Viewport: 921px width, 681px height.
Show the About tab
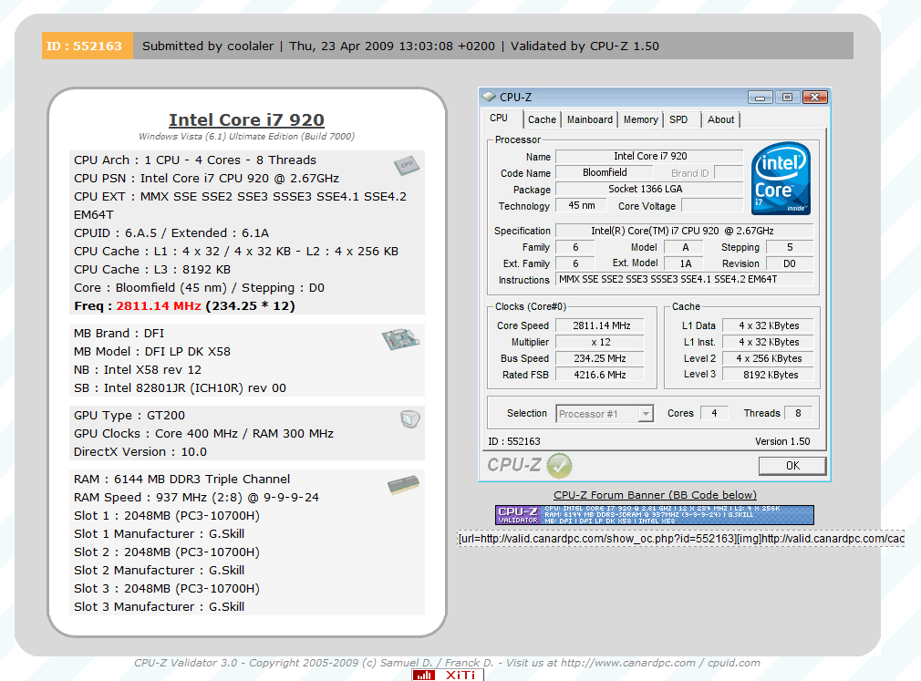pos(720,119)
